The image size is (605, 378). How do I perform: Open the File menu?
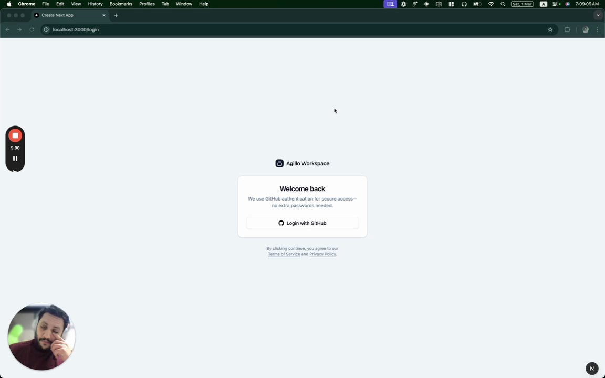(46, 4)
